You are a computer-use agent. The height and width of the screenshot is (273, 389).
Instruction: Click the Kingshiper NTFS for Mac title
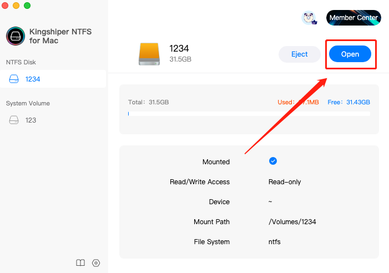pos(60,36)
